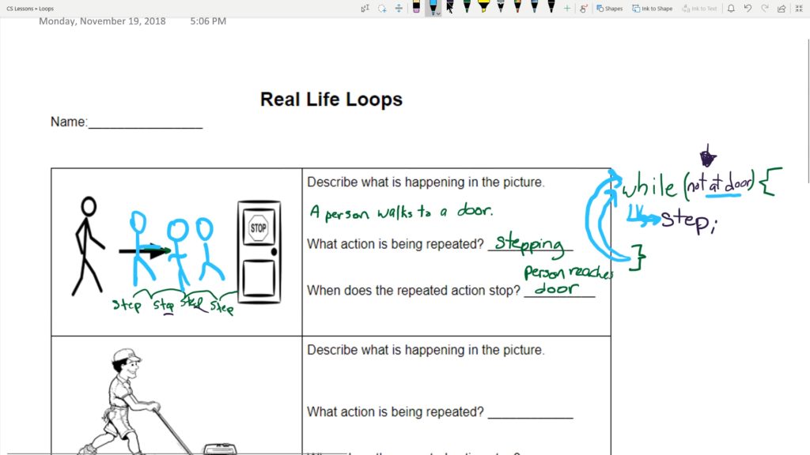Click the Undo icon
810x455 pixels.
pos(747,8)
